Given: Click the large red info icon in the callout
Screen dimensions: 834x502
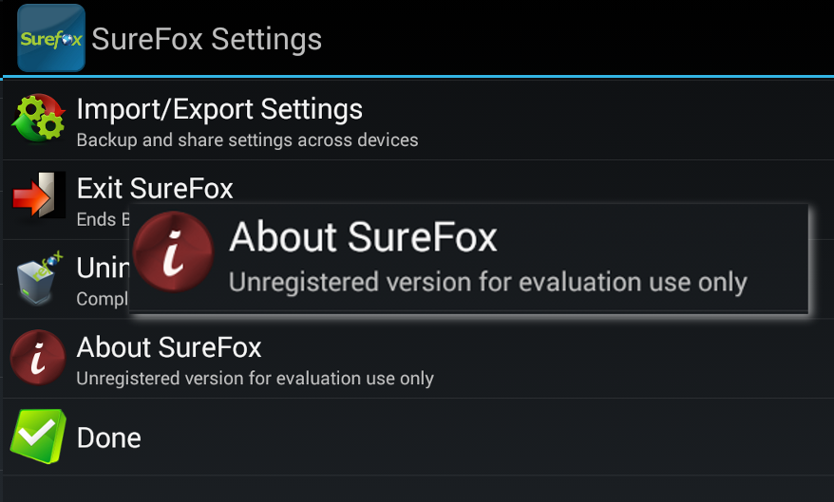Looking at the screenshot, I should (174, 251).
